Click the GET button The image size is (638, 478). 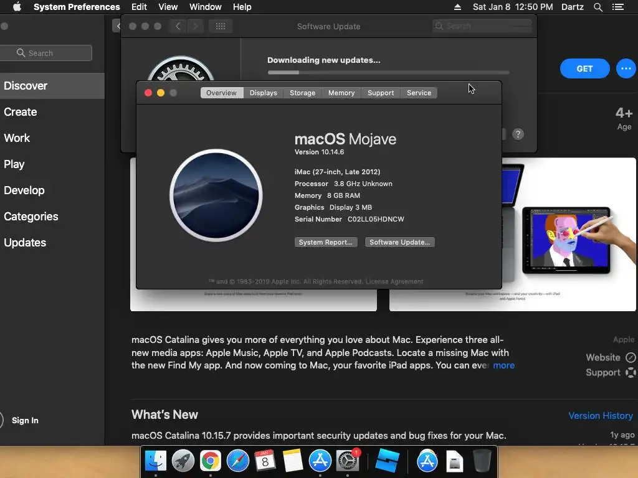pos(584,68)
